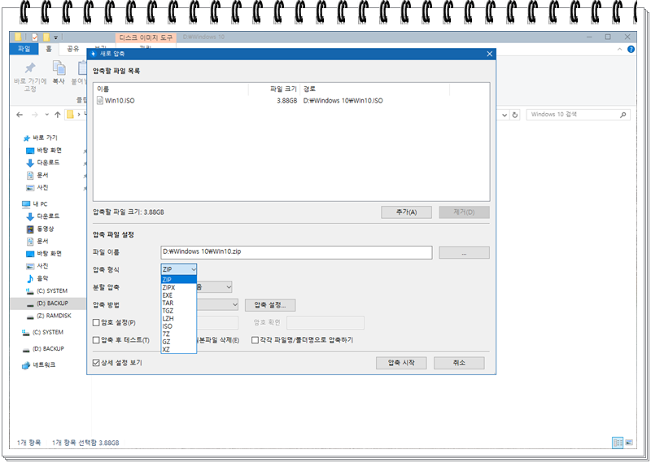This screenshot has width=651, height=463.
Task: Open the 파일 tab in Explorer
Action: (24, 49)
